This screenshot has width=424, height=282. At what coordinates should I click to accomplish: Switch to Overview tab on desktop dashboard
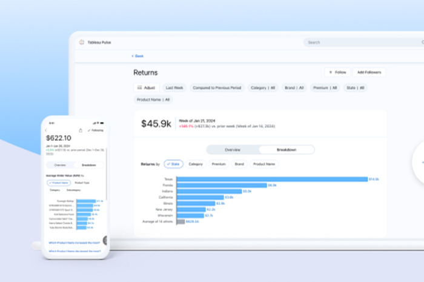(233, 150)
